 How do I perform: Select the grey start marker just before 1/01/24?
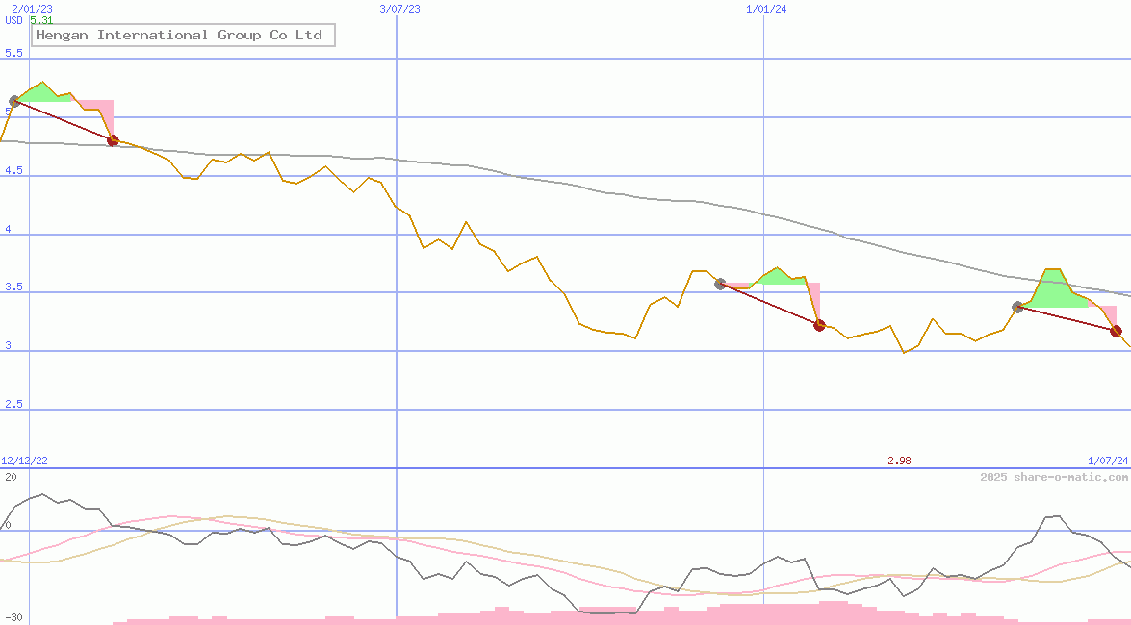(720, 284)
